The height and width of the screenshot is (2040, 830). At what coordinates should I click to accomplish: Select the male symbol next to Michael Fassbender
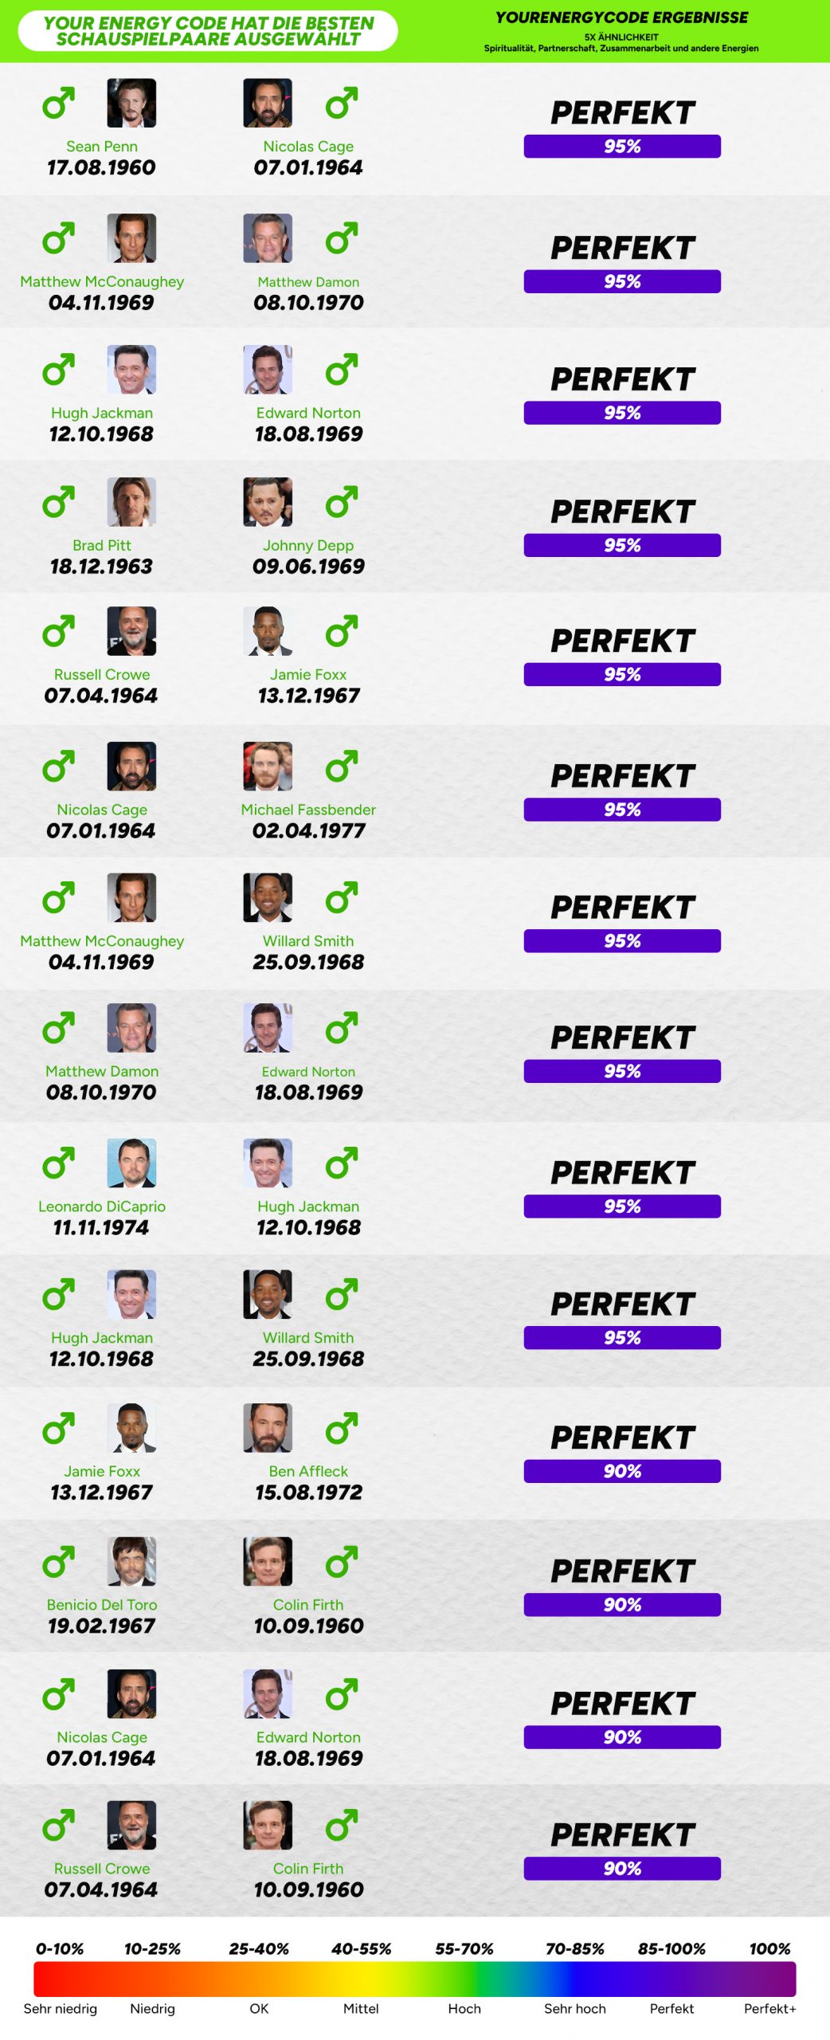coord(341,767)
